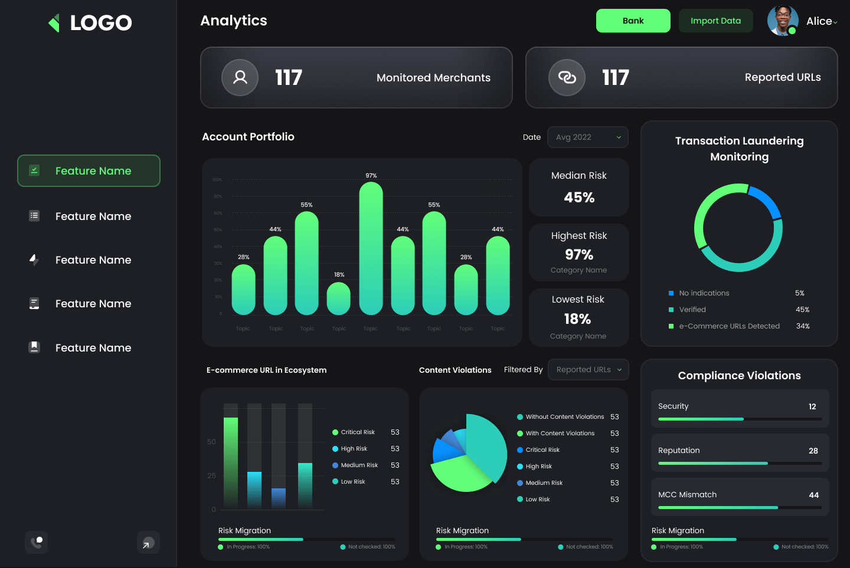Screen dimensions: 850x568
Task: Click the bulleted list feature icon in sidebar
Action: 34,216
